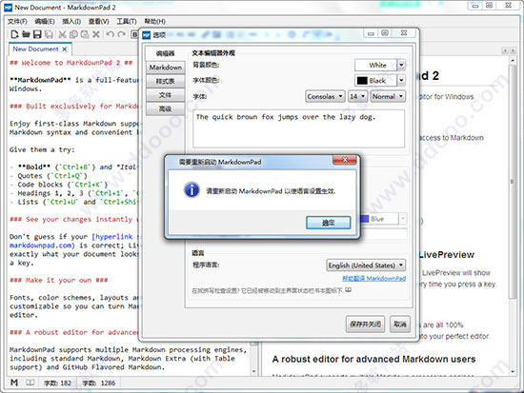Open the 工具(T) menu
This screenshot has width=524, height=393.
point(127,21)
